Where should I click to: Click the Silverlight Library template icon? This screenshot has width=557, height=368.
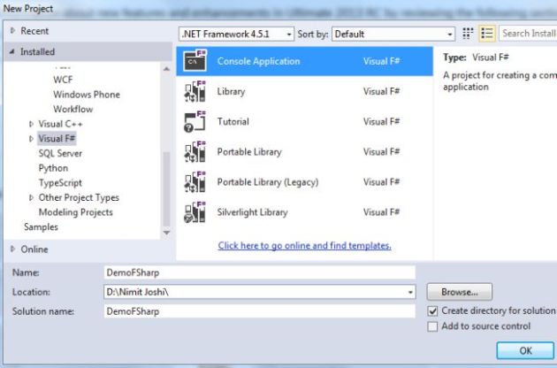click(195, 212)
